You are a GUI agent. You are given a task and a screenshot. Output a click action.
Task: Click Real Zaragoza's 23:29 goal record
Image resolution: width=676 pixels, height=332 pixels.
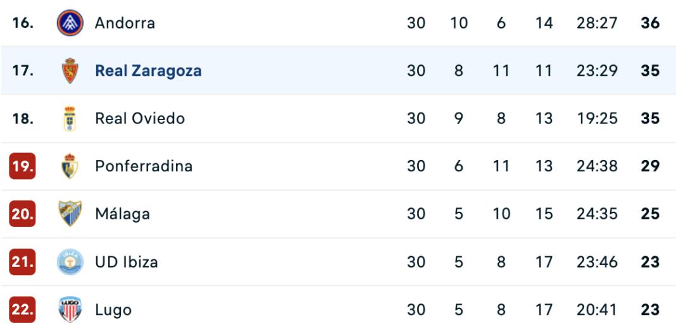597,71
